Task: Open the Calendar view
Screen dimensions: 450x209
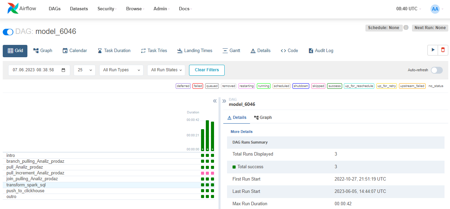Action: pos(75,50)
